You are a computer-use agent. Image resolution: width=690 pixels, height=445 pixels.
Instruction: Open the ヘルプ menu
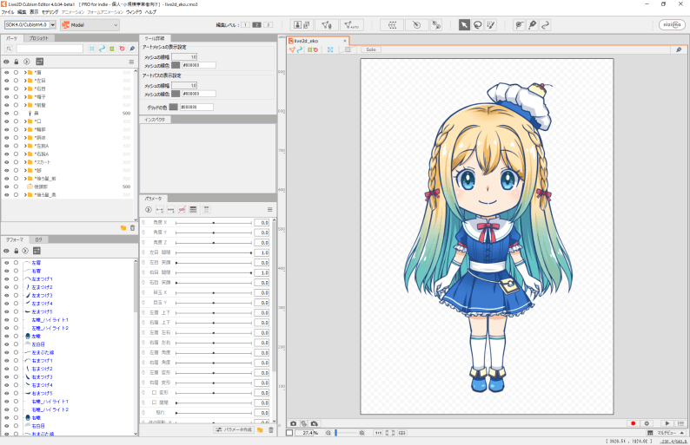click(x=150, y=12)
